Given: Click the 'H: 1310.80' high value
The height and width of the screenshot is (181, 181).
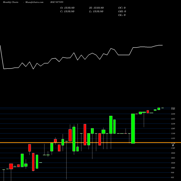Looking at the screenshot, I should coord(96,8).
